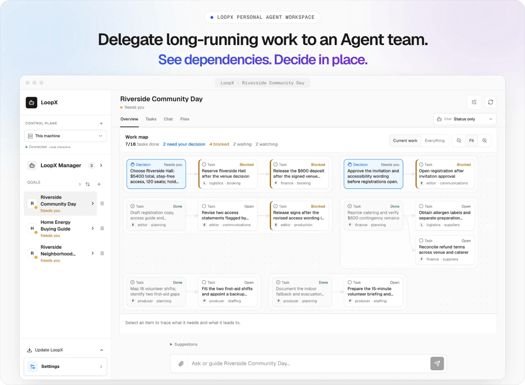Focus the "Ask or guide Riverside Community Day" input
This screenshot has height=385, width=525.
pos(308,364)
